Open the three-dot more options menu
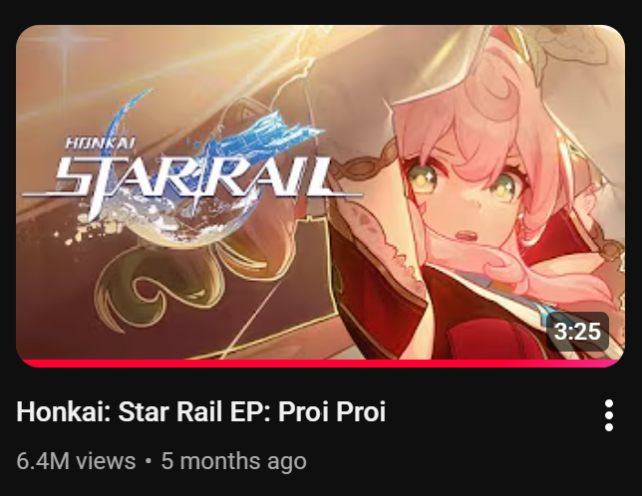This screenshot has height=496, width=642. [609, 415]
